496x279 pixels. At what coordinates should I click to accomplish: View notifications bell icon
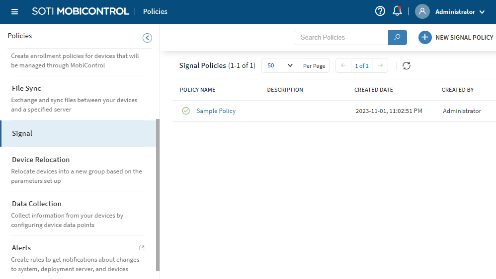[x=397, y=11]
